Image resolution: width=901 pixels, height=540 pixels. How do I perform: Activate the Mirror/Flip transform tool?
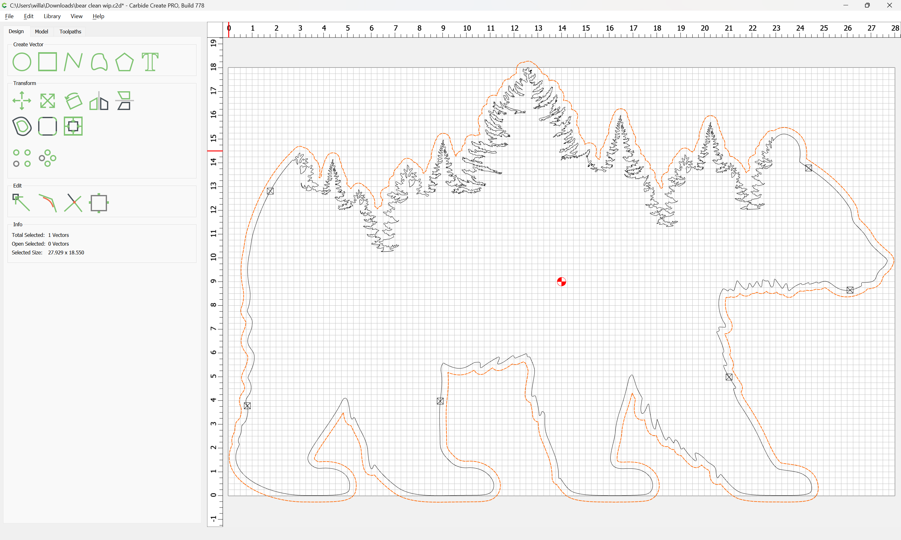99,101
